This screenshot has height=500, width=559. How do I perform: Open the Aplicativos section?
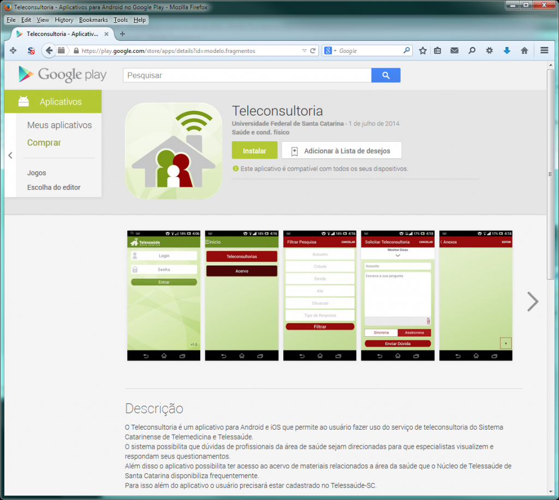[x=53, y=101]
